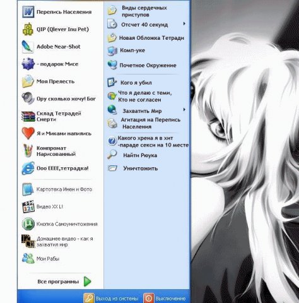Click the Выход из системы button
This screenshot has width=299, height=303.
point(112,299)
